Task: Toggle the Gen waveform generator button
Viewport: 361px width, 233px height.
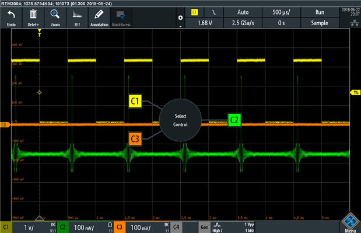Action: coord(204,227)
